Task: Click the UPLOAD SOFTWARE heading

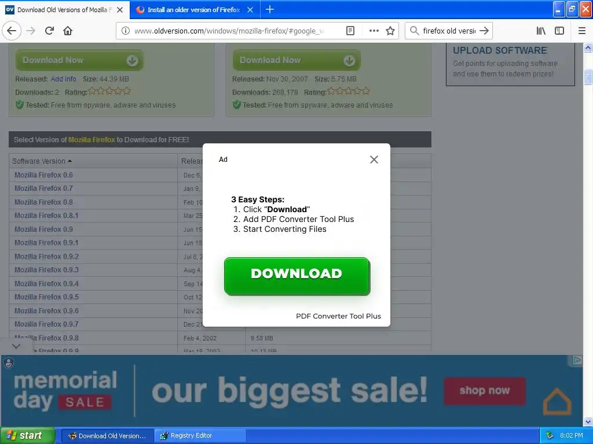Action: coord(500,50)
